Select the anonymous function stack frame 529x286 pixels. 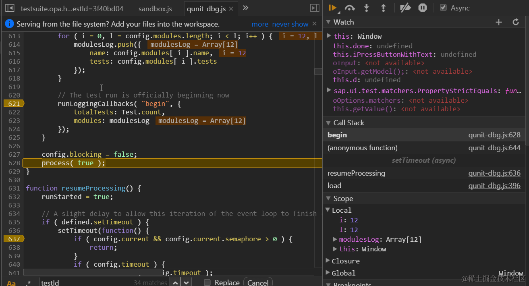click(x=424, y=148)
